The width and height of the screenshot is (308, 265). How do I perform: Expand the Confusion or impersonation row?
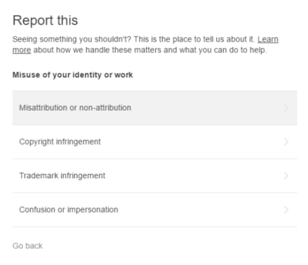[x=155, y=210]
